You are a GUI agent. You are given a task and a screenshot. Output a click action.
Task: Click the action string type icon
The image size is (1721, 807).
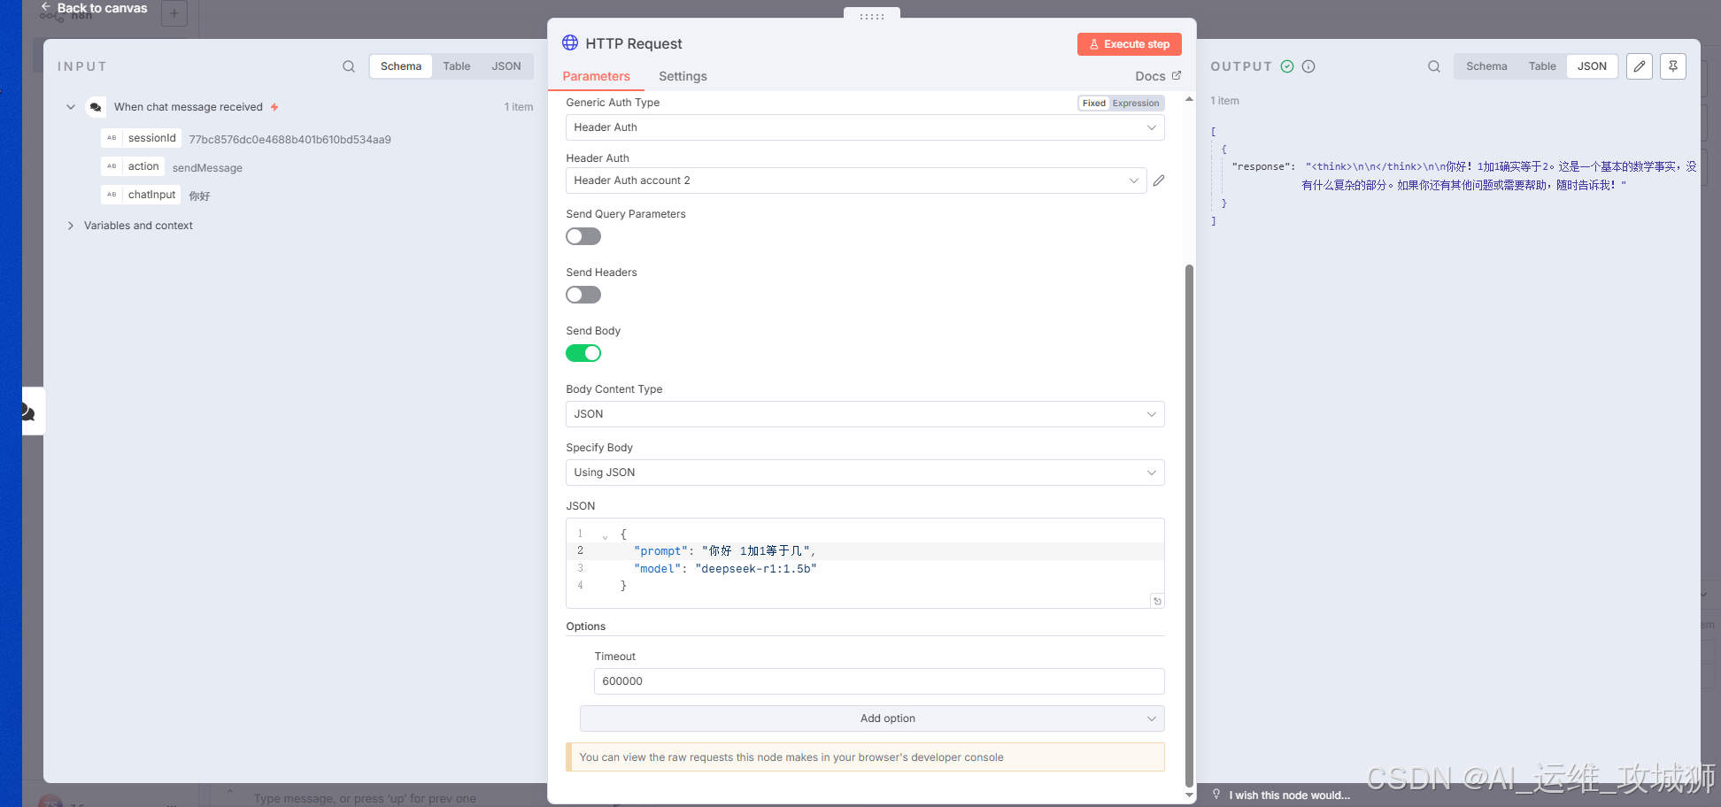(112, 166)
